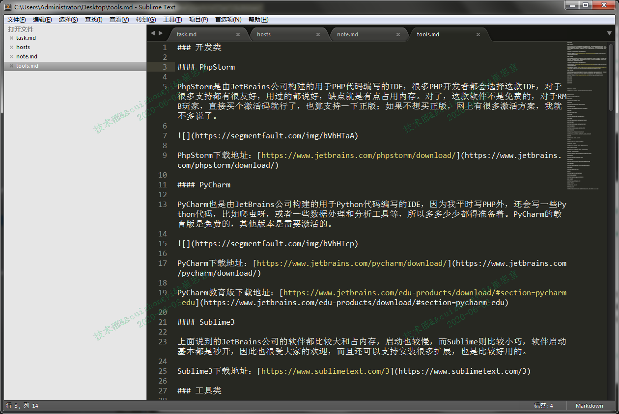Open the tab list dropdown arrow
Image resolution: width=619 pixels, height=414 pixels.
[610, 33]
